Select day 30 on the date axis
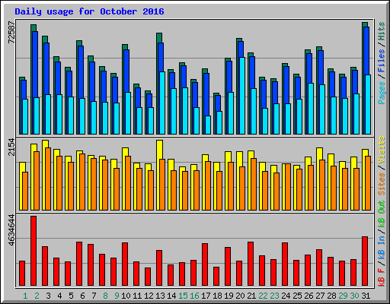 pyautogui.click(x=354, y=296)
